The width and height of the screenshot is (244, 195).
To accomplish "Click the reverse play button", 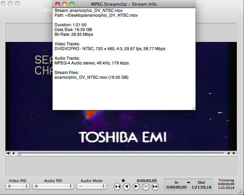I will click(x=127, y=186).
